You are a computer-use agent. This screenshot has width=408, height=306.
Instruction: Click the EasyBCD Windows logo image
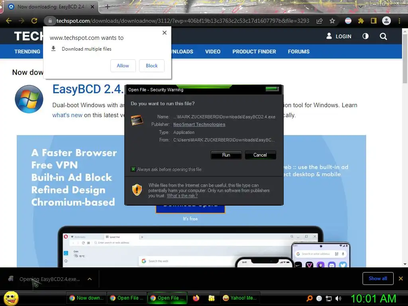click(x=29, y=99)
